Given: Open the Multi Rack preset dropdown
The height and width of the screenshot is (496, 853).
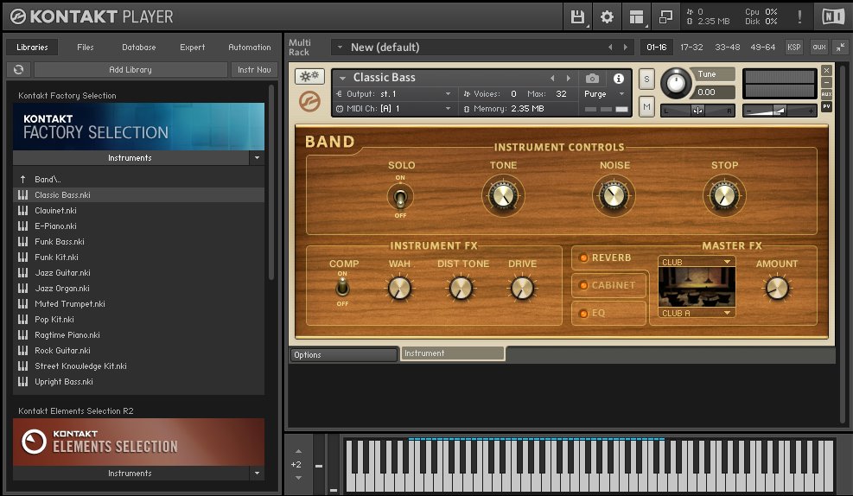Looking at the screenshot, I should pos(340,48).
